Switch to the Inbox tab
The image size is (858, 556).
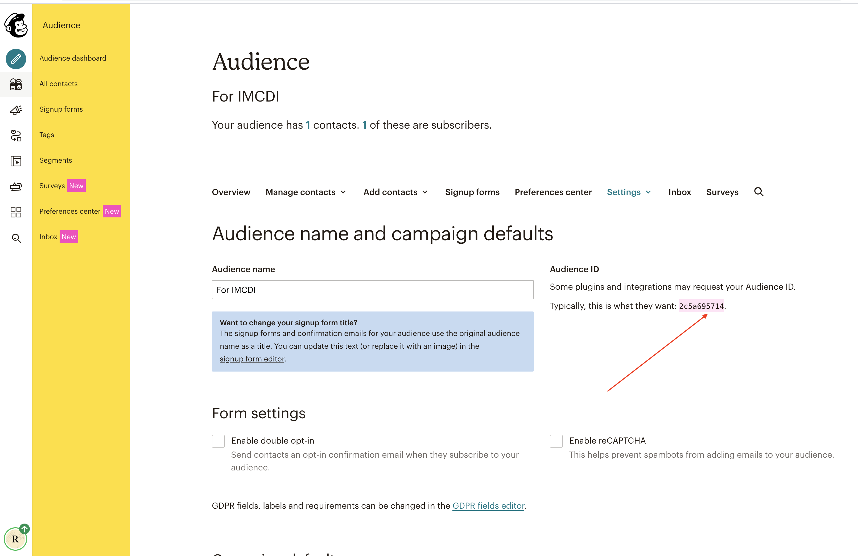point(679,192)
